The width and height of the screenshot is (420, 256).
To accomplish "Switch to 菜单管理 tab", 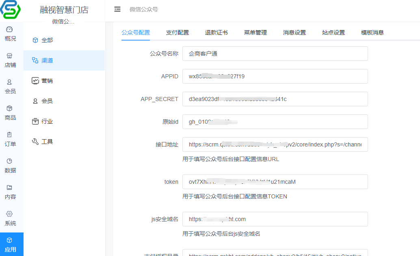I will click(255, 32).
